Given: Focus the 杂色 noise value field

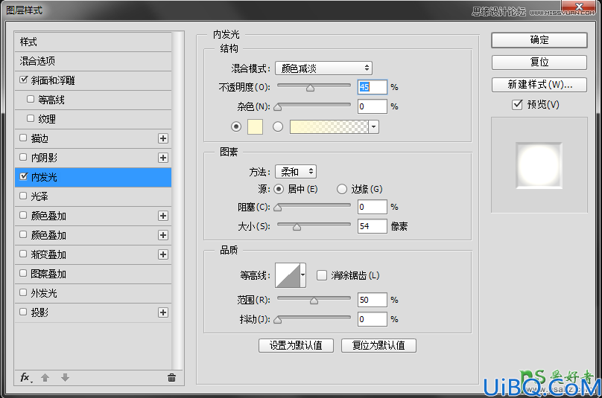Looking at the screenshot, I should pos(372,106).
